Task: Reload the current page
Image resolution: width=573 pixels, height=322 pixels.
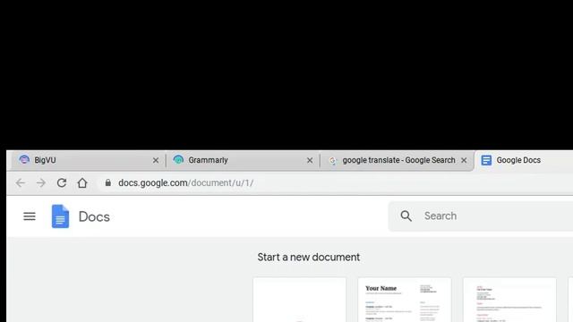Action: 62,182
